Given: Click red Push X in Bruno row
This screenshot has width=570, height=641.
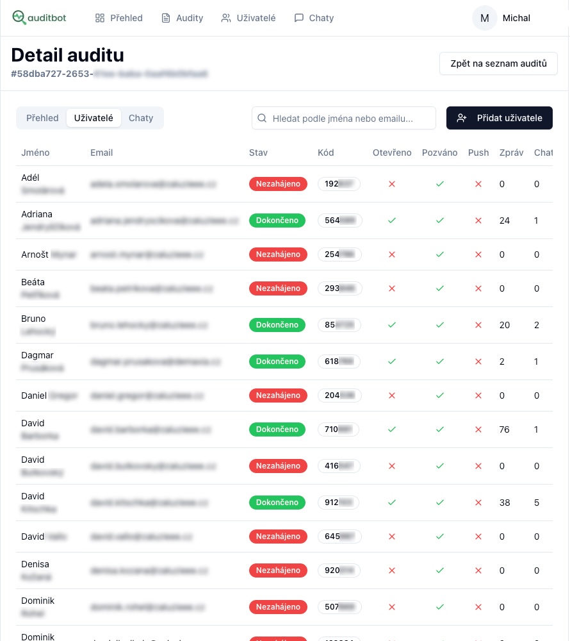Looking at the screenshot, I should point(478,325).
